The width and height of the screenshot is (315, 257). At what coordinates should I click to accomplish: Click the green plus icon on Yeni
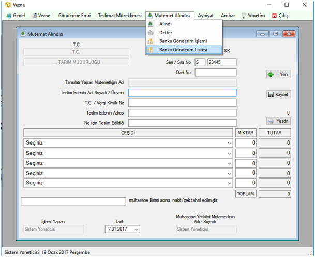tap(271, 74)
